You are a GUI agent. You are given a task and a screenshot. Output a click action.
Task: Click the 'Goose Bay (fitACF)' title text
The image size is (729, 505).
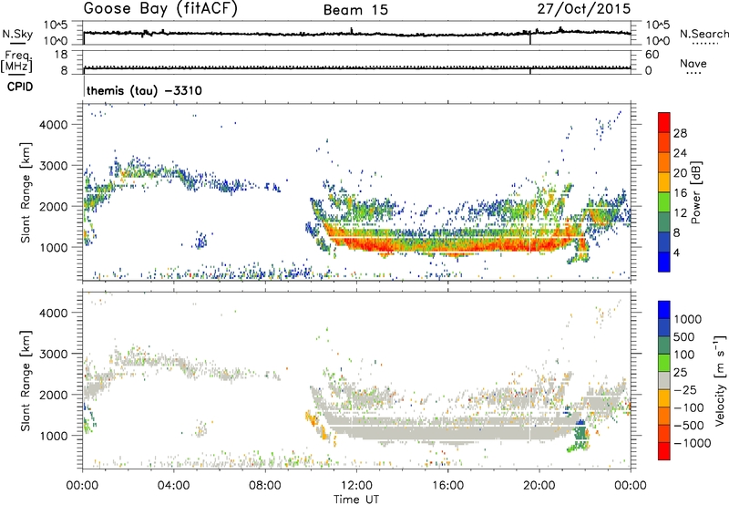tap(160, 9)
